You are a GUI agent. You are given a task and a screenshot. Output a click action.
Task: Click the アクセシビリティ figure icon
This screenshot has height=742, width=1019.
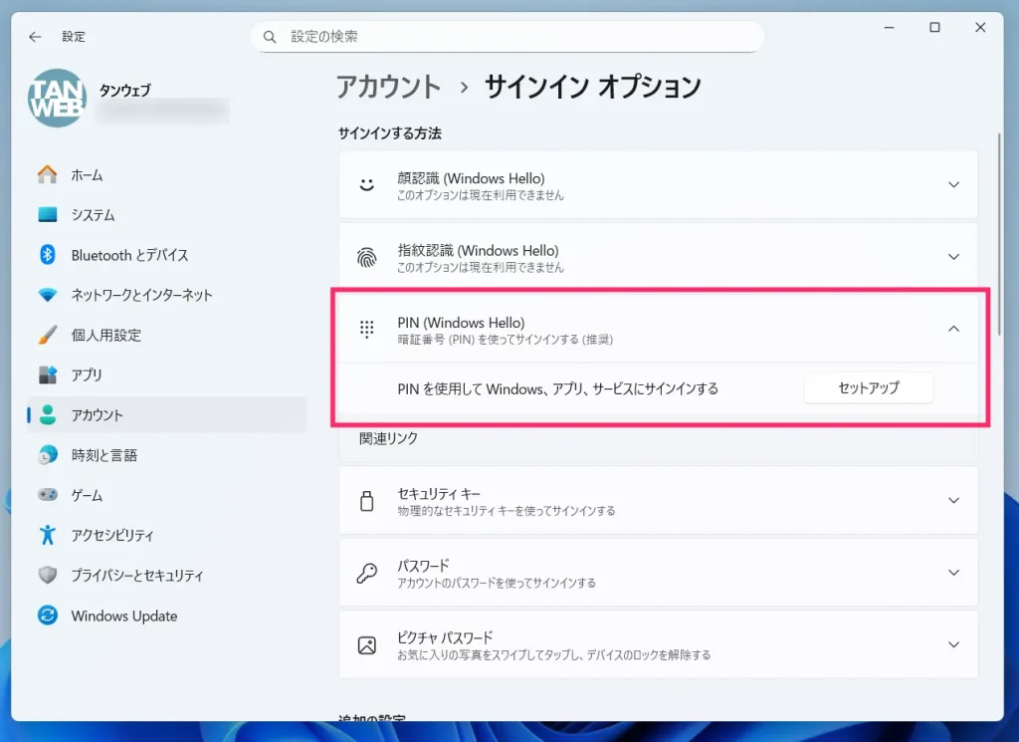[x=48, y=535]
